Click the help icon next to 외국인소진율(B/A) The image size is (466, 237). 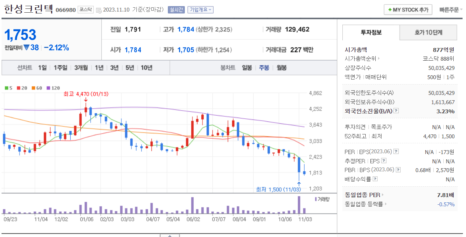tap(396, 111)
